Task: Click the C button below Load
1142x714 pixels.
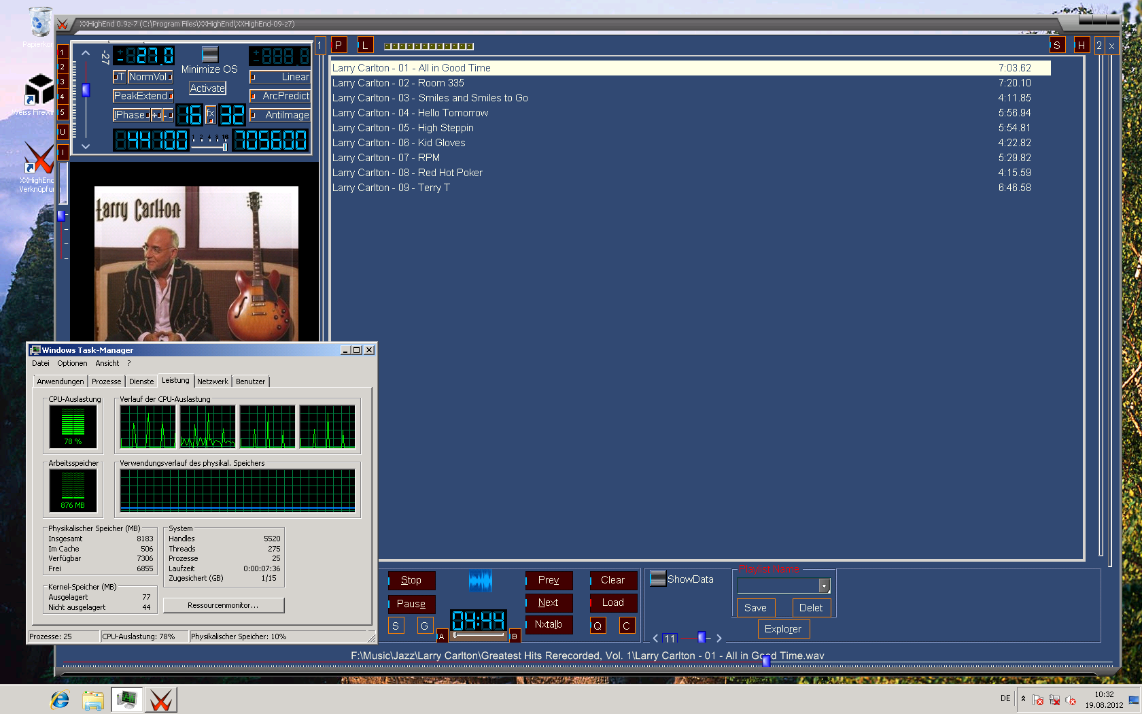Action: pyautogui.click(x=627, y=626)
